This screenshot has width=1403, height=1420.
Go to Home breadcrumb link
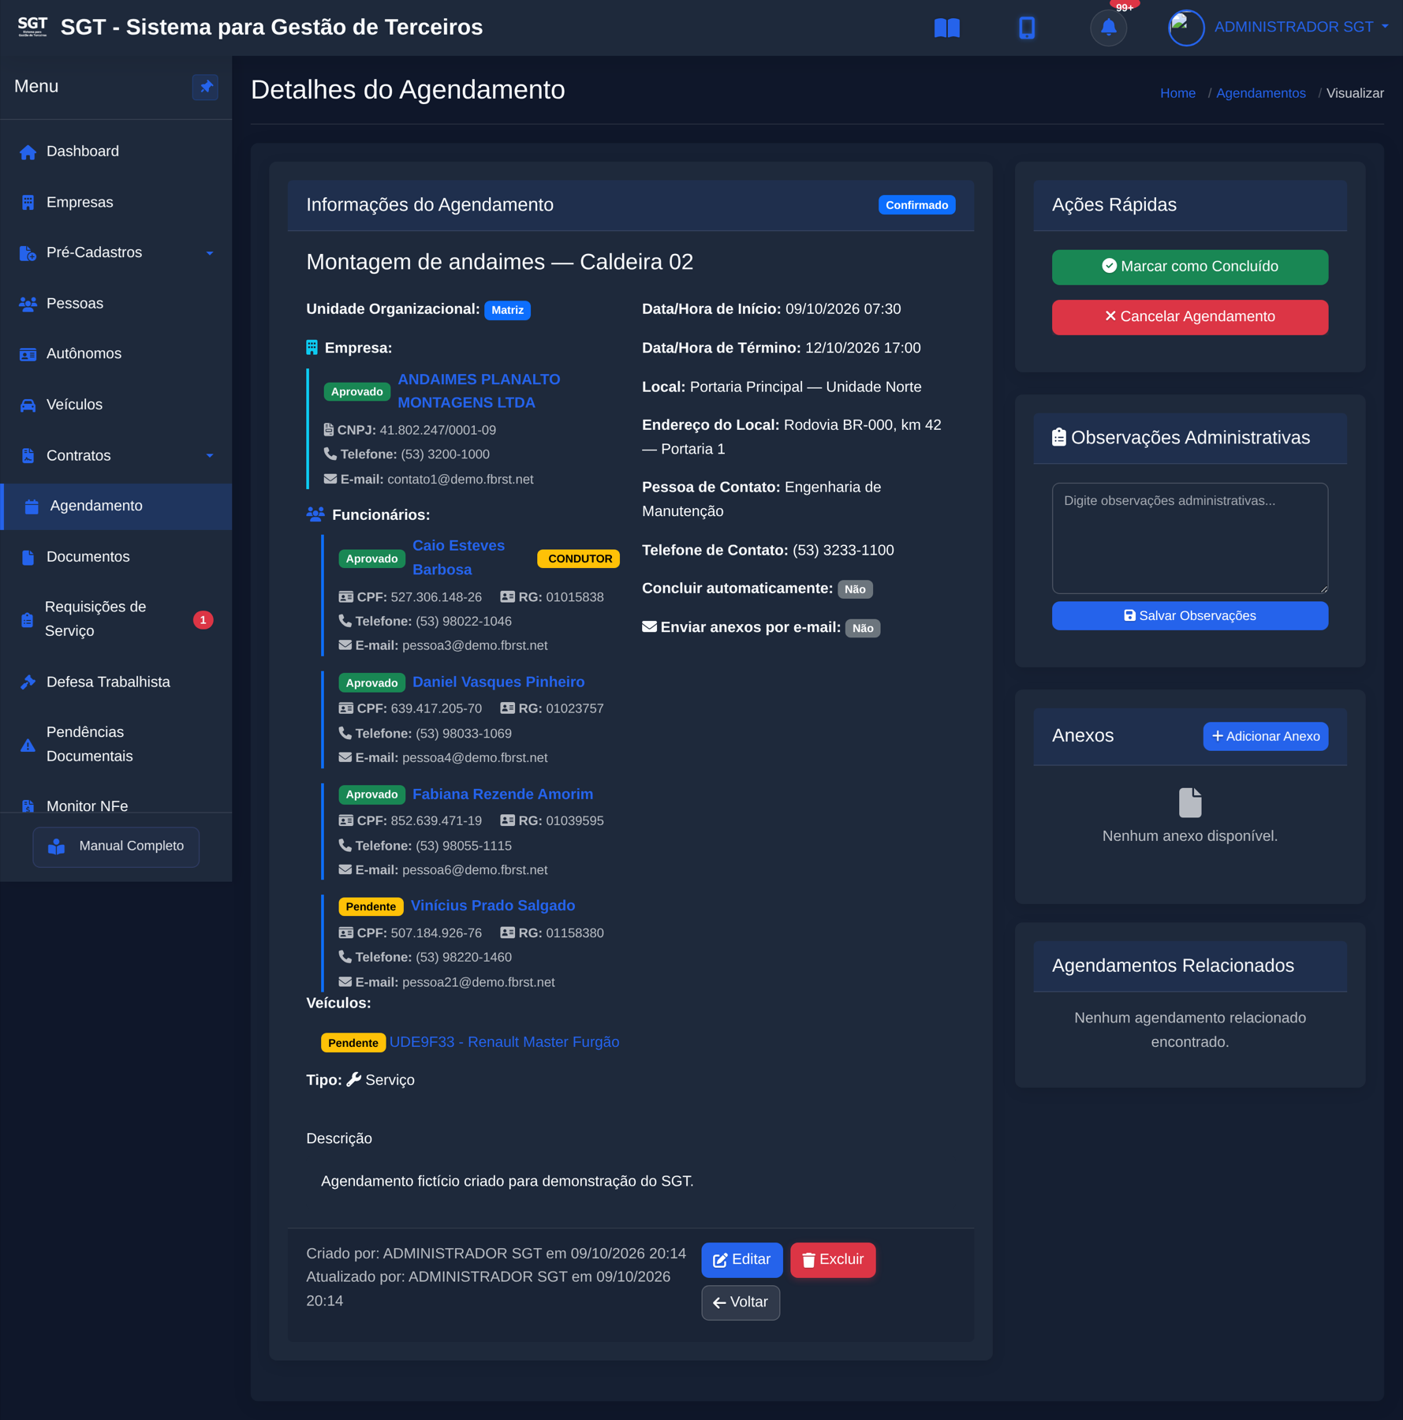(1177, 93)
